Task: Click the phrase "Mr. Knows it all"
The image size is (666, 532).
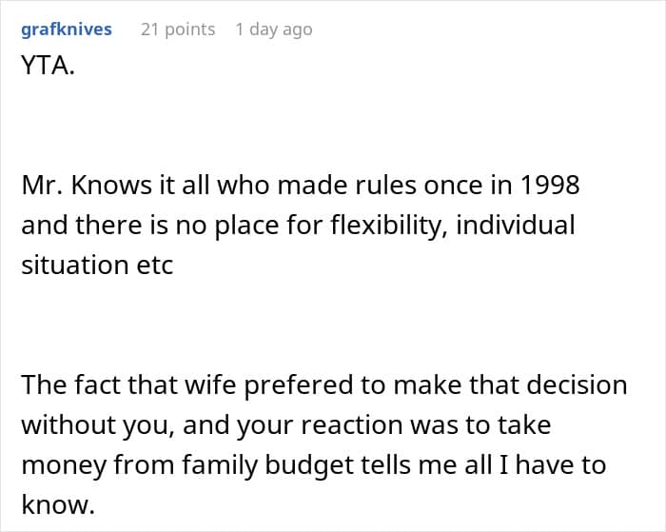Action: coord(119,186)
